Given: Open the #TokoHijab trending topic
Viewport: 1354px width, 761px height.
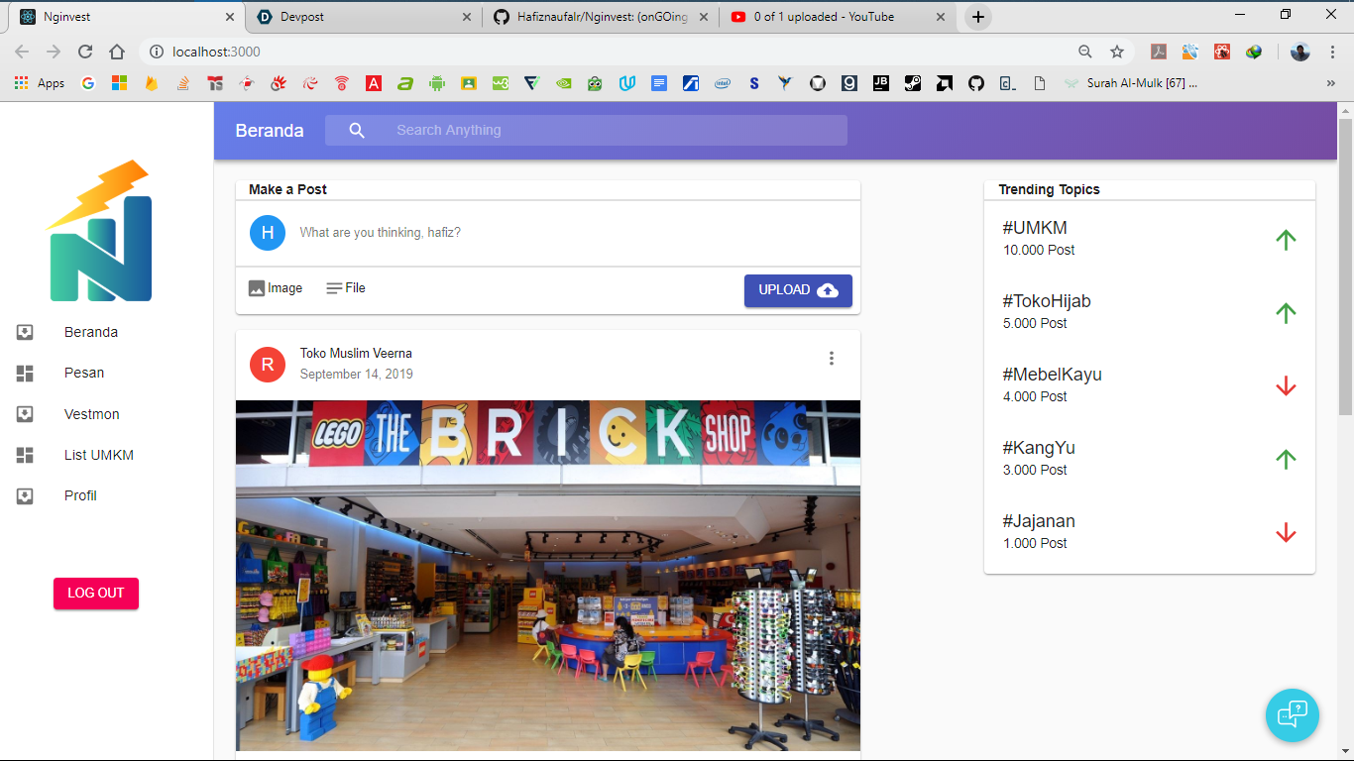Looking at the screenshot, I should coord(1047,301).
